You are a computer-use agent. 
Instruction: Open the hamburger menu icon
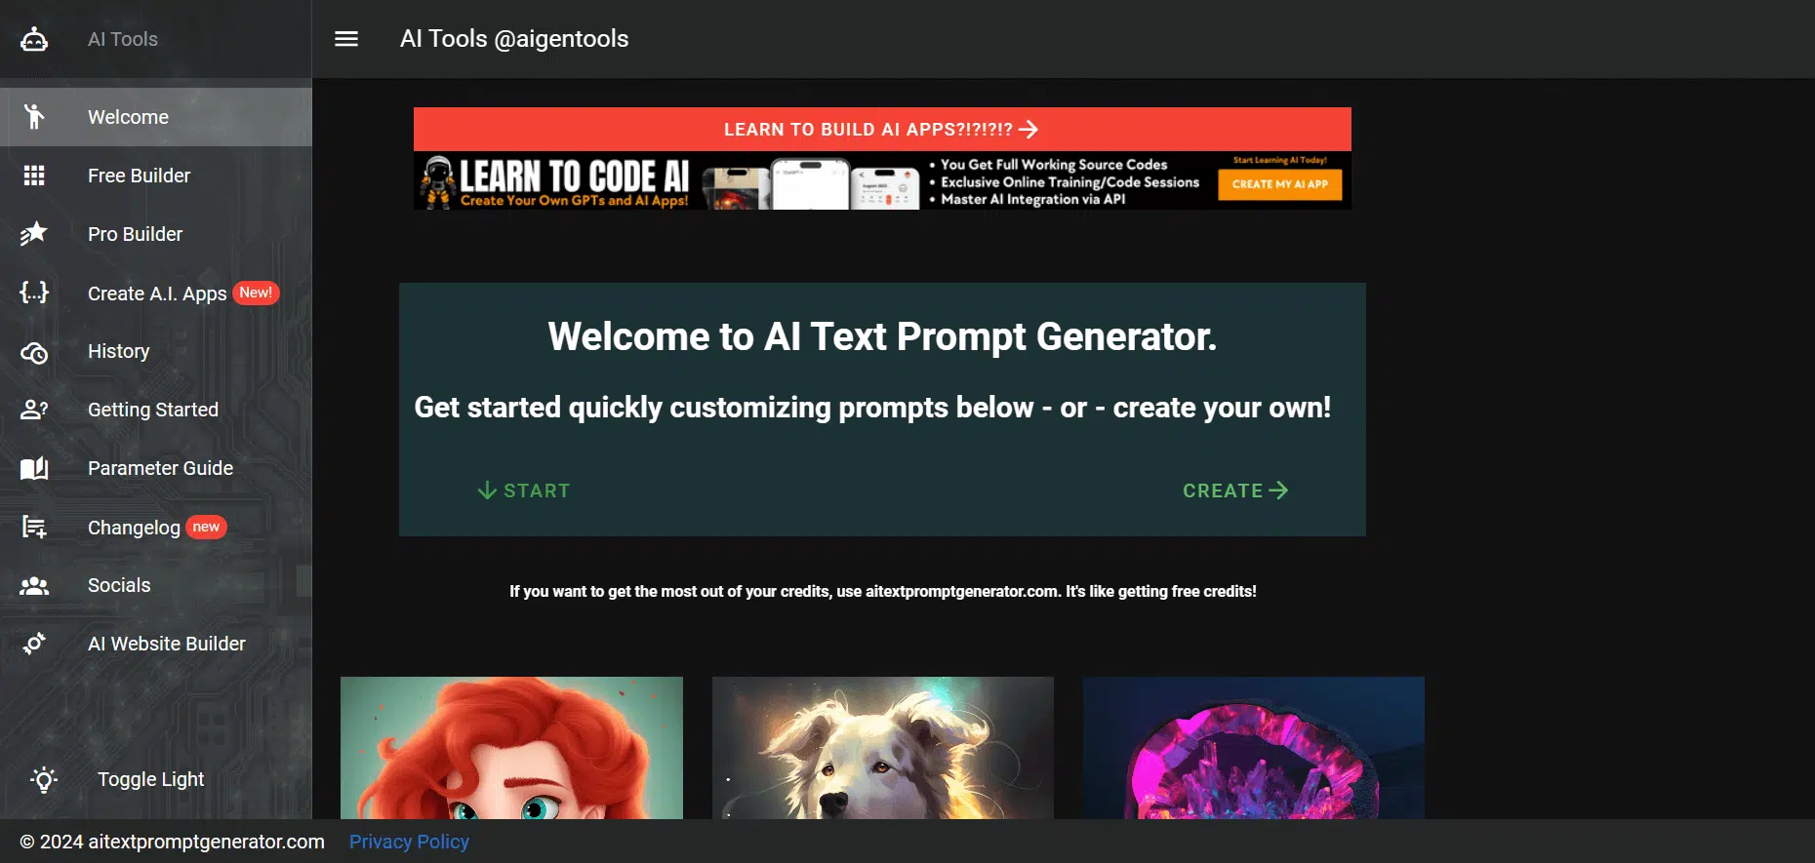[346, 39]
